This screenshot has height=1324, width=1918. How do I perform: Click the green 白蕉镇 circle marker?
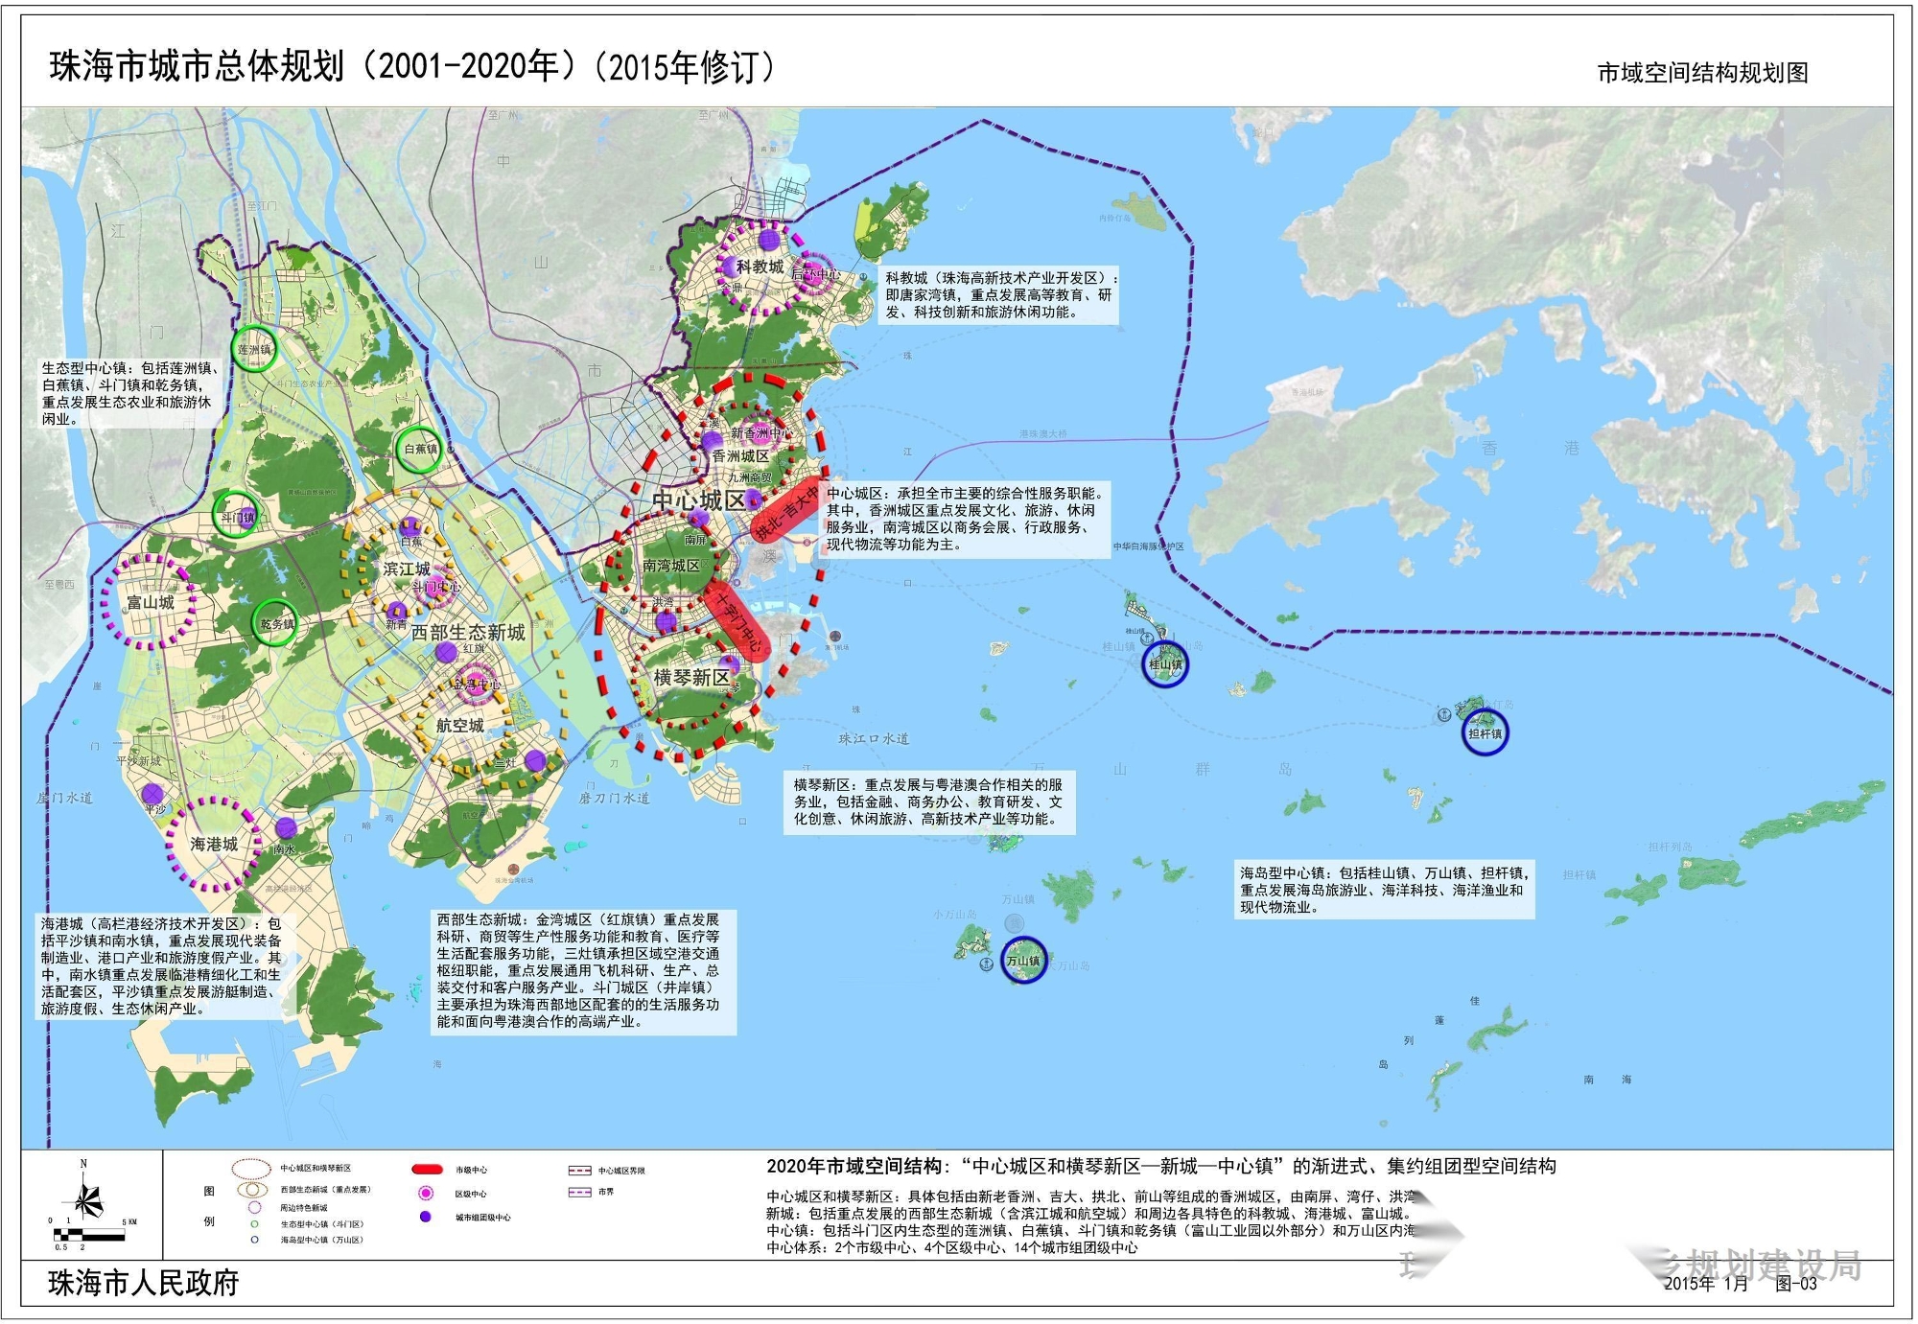[x=420, y=449]
